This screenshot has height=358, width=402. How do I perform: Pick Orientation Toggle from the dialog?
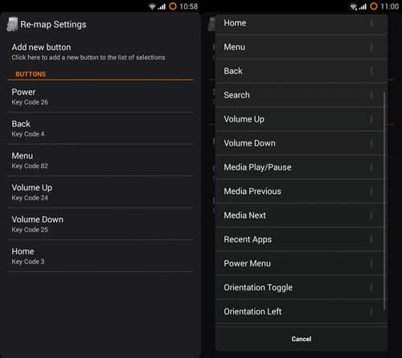[x=301, y=287]
